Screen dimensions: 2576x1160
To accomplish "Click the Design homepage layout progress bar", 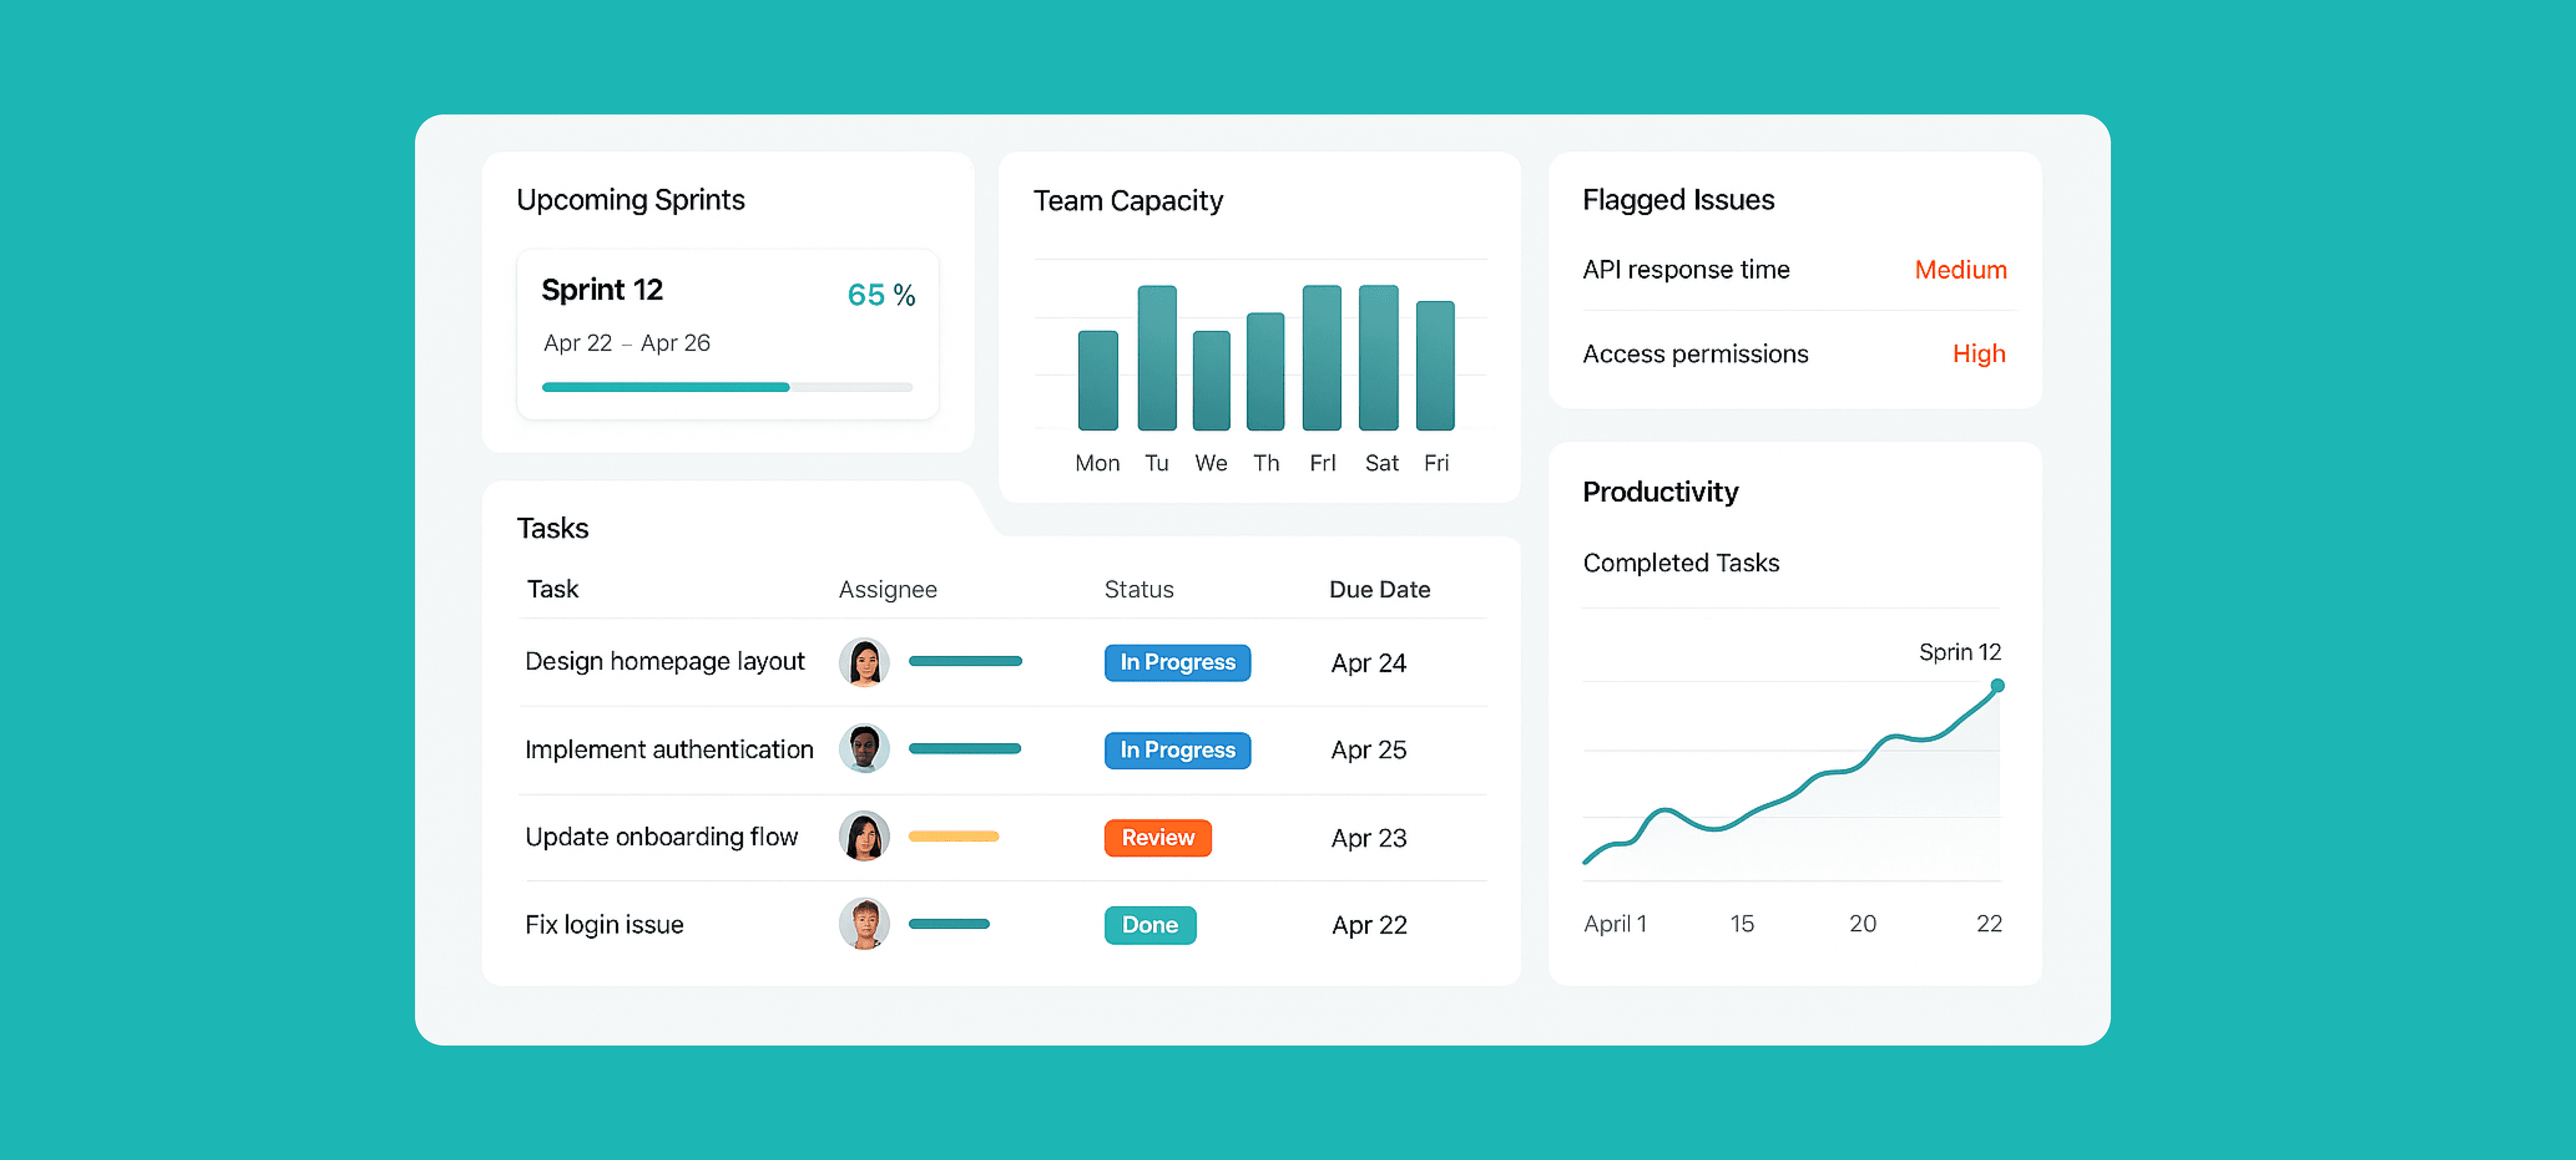I will (x=965, y=661).
